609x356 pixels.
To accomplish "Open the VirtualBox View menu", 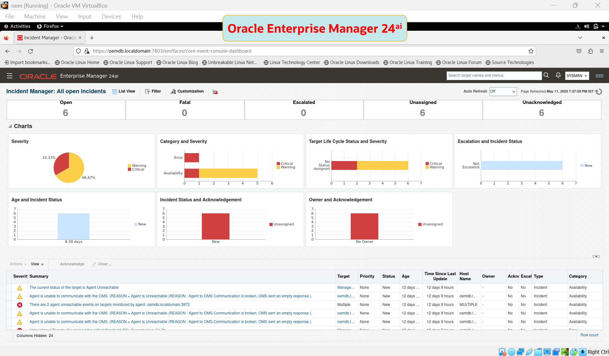I will click(x=62, y=16).
